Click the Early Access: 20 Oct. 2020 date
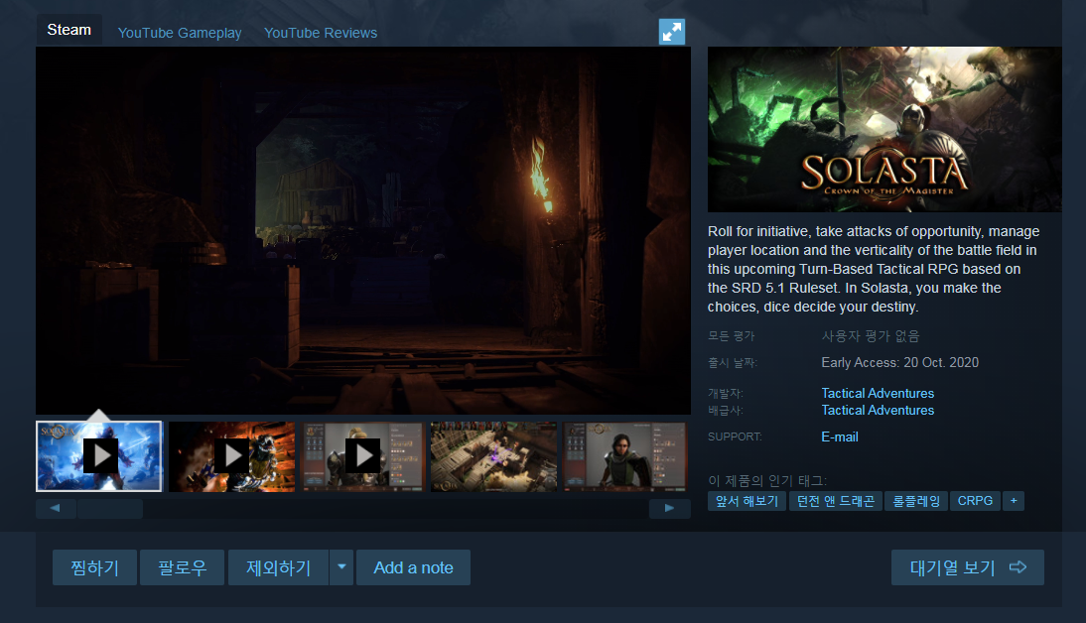1086x623 pixels. 899,363
